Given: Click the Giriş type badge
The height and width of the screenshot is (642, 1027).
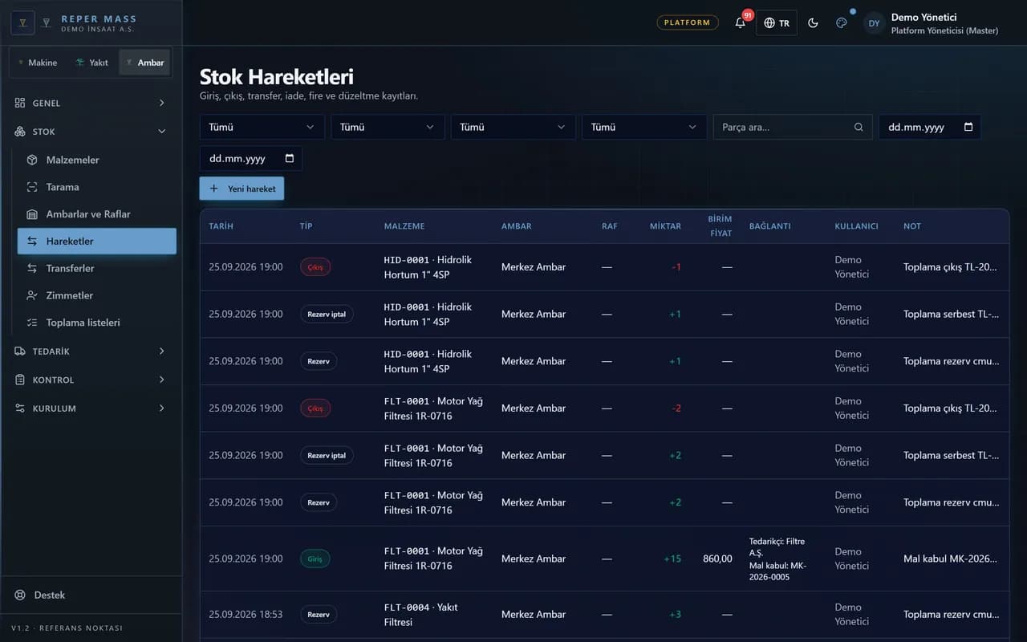Looking at the screenshot, I should pos(315,559).
